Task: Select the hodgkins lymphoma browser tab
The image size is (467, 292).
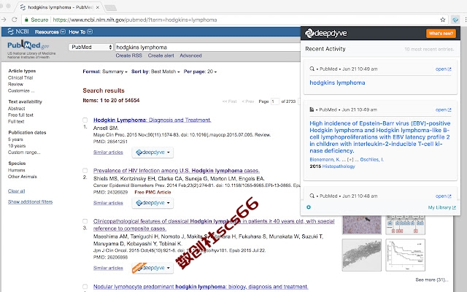Action: 60,7
